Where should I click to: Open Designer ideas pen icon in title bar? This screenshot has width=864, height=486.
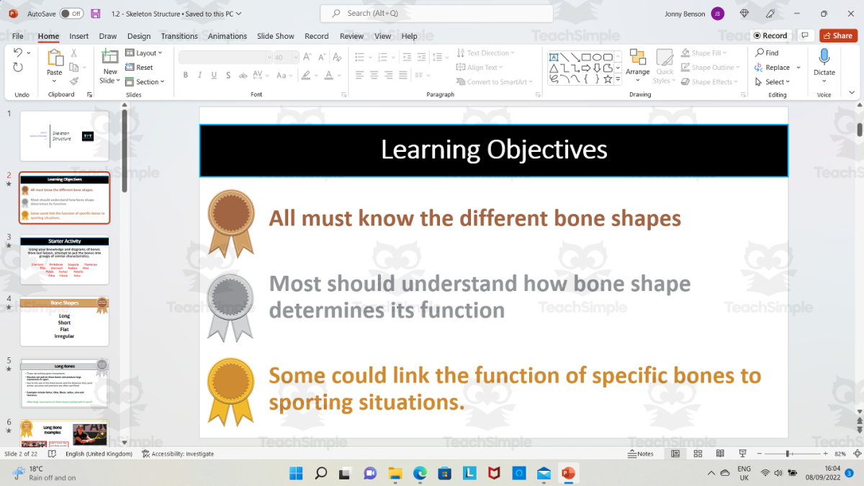click(x=771, y=14)
